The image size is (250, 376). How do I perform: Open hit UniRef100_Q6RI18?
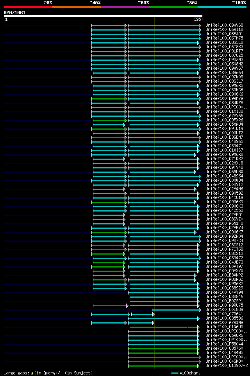point(224,29)
